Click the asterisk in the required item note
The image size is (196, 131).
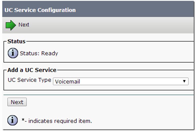tap(23, 120)
